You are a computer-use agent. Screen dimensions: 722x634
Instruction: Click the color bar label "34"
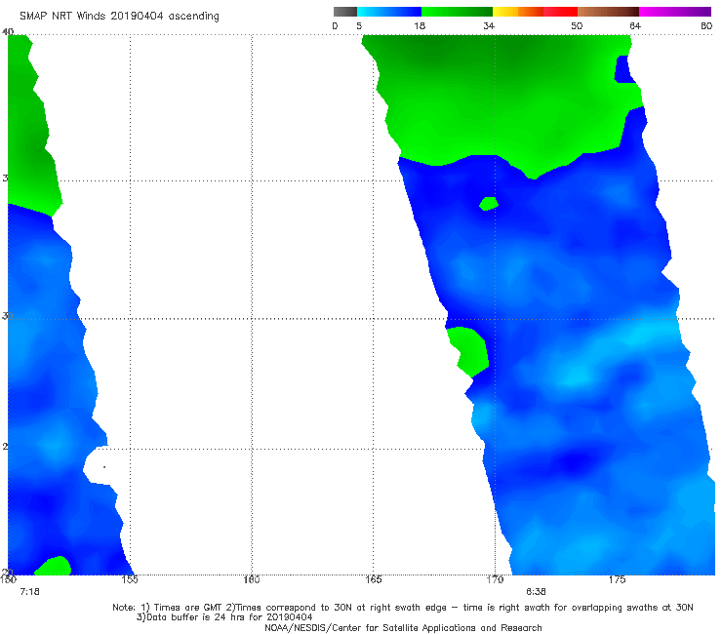click(x=489, y=26)
